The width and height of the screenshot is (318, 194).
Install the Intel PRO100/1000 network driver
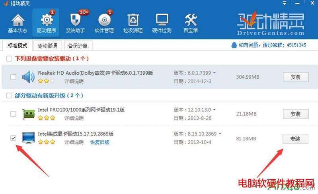pos(296,114)
